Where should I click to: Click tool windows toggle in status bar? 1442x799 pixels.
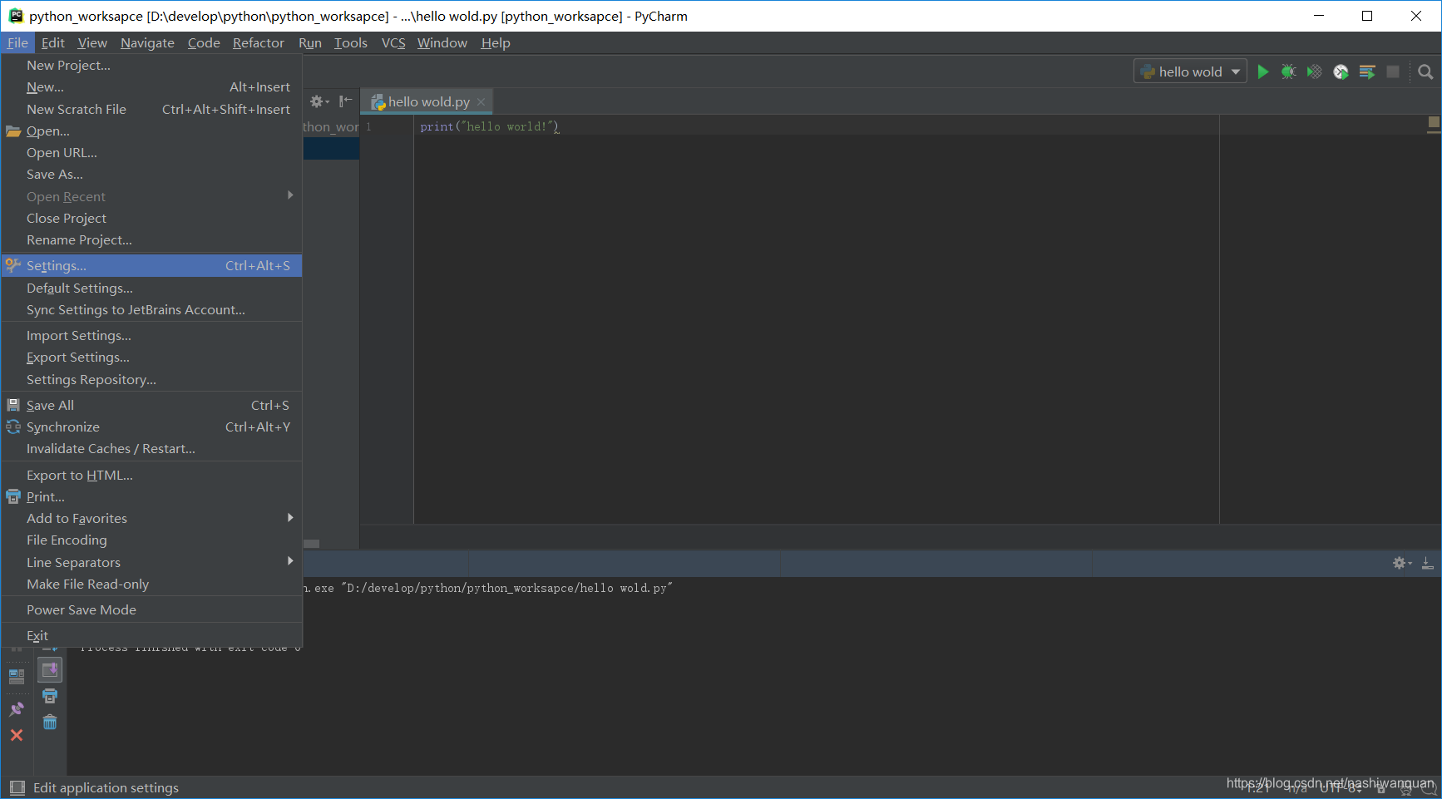coord(17,787)
